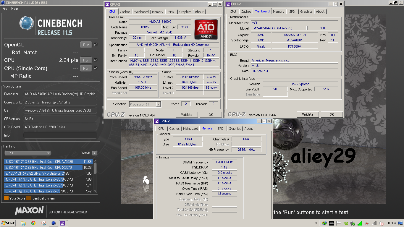404x227 pixels.
Task: Open the Processor #1 selection dropdown
Action: [x=145, y=104]
